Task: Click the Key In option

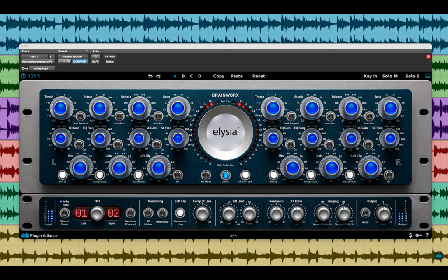Action: point(370,76)
